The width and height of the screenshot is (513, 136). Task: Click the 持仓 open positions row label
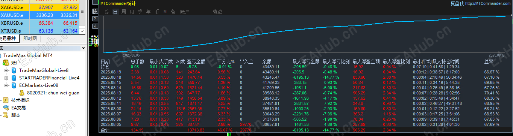(105, 67)
